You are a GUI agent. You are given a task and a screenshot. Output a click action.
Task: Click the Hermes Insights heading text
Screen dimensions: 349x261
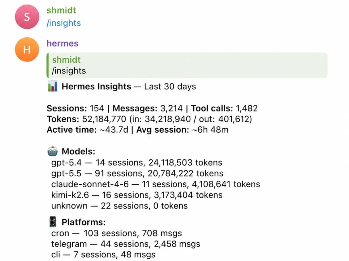(96, 86)
